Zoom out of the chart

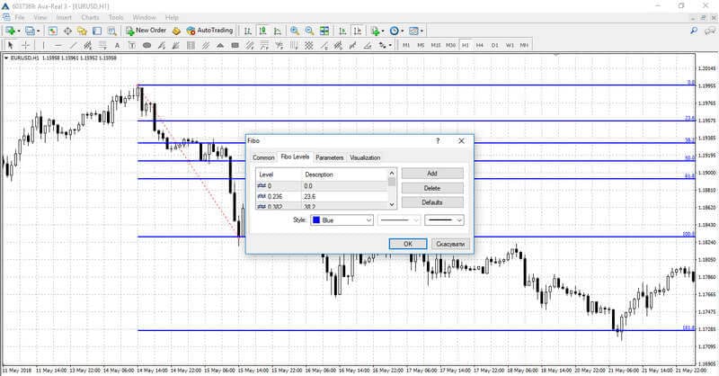(x=309, y=31)
